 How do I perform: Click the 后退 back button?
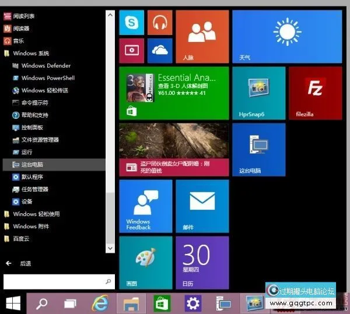[18, 263]
